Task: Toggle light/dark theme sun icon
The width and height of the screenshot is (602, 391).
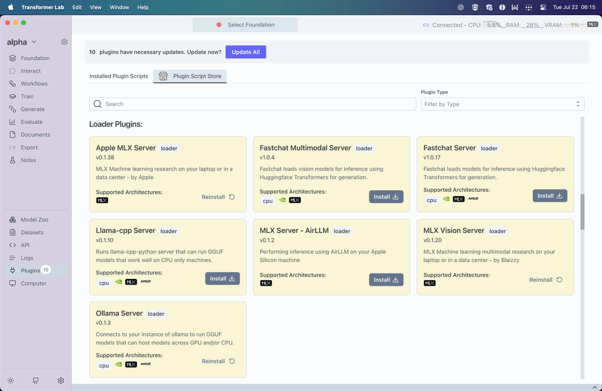Action: (x=11, y=380)
